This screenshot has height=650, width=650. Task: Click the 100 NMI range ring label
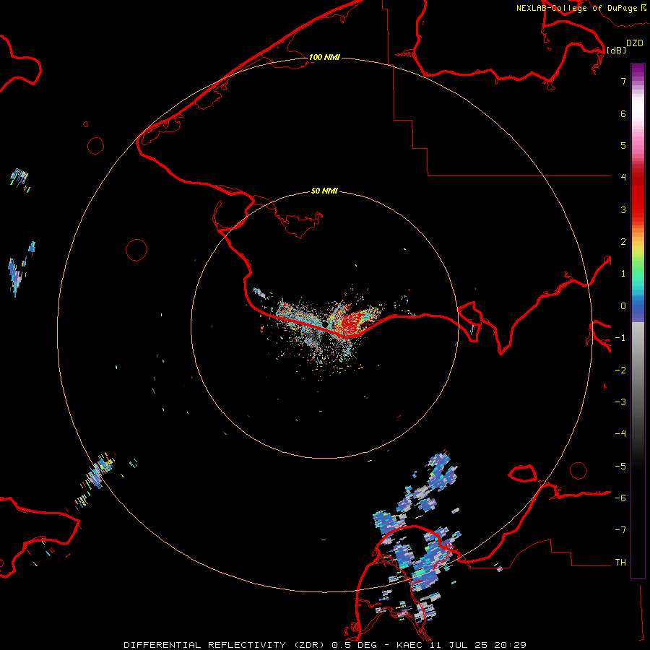[324, 57]
